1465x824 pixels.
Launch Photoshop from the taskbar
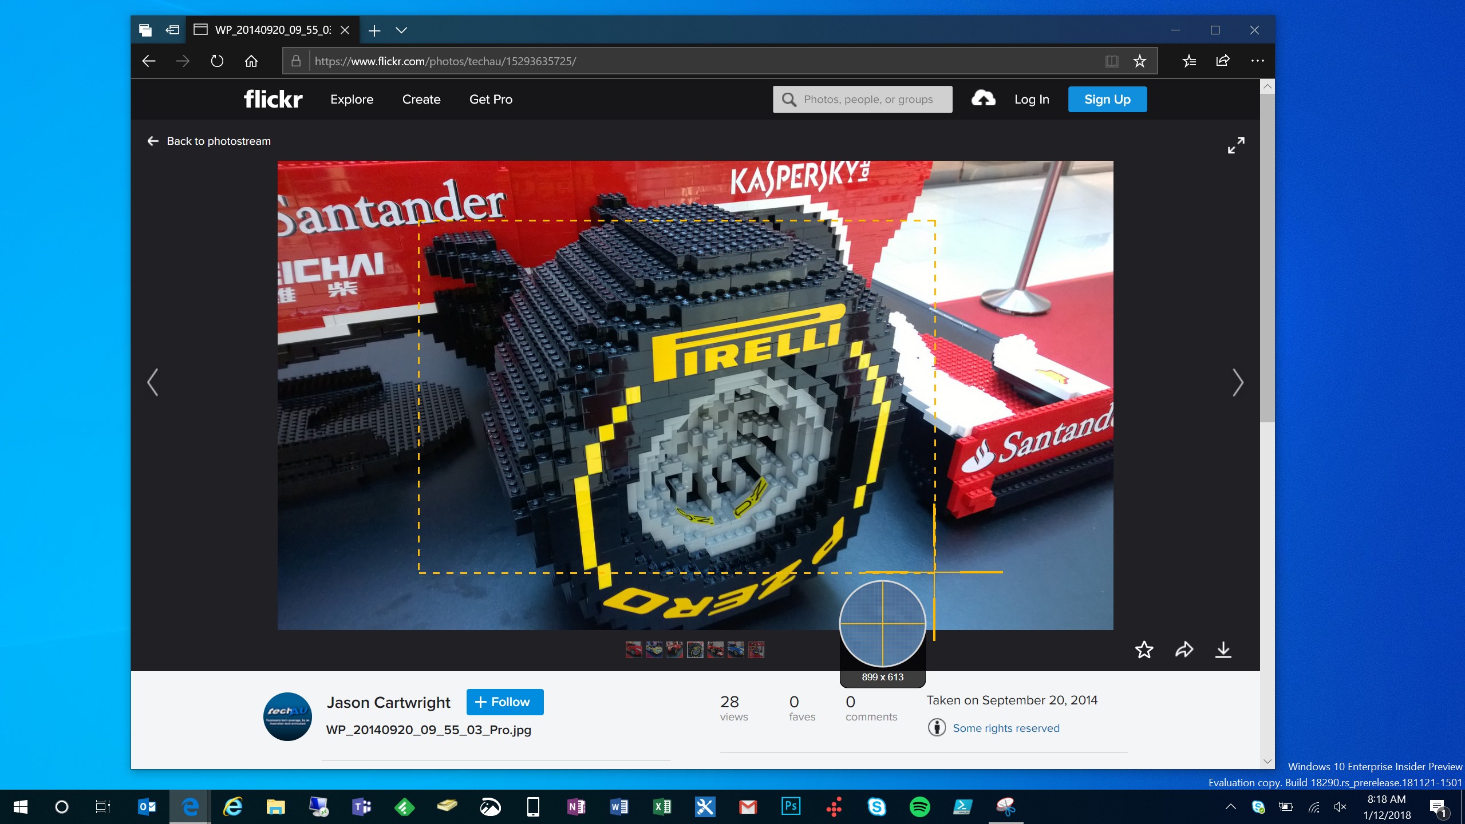tap(790, 807)
